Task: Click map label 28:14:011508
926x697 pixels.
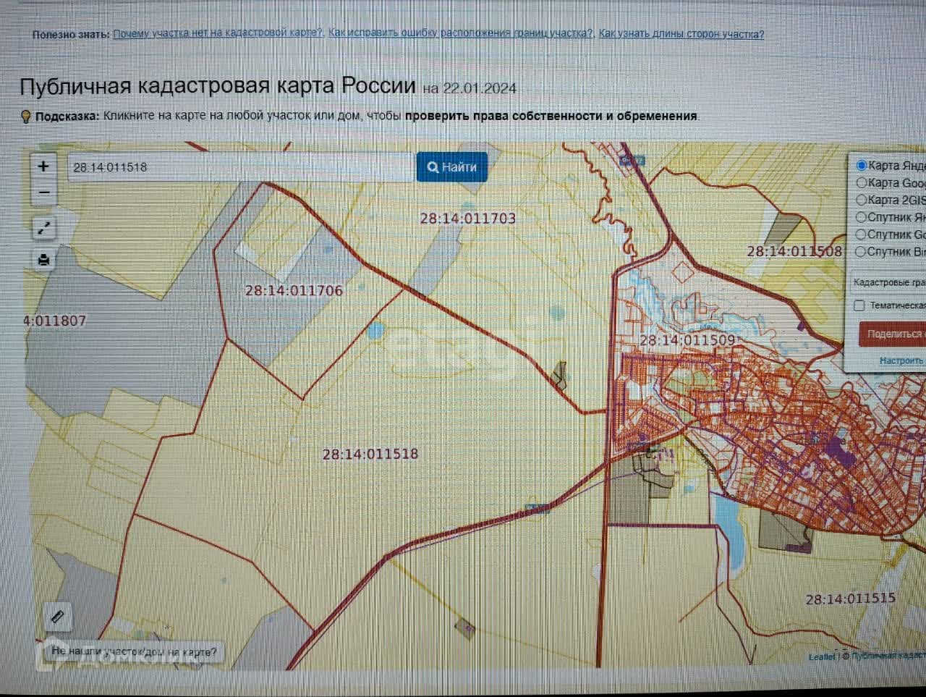Action: [x=795, y=251]
